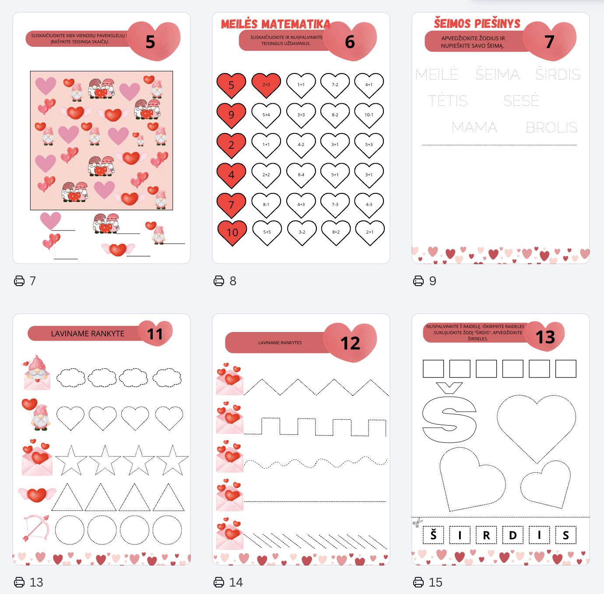Click the traceable word MAMA
Image resolution: width=604 pixels, height=594 pixels.
point(474,128)
